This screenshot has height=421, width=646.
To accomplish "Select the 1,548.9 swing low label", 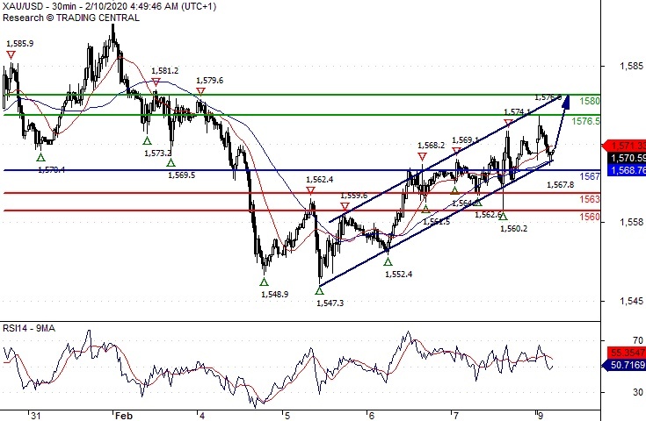I will (x=275, y=295).
